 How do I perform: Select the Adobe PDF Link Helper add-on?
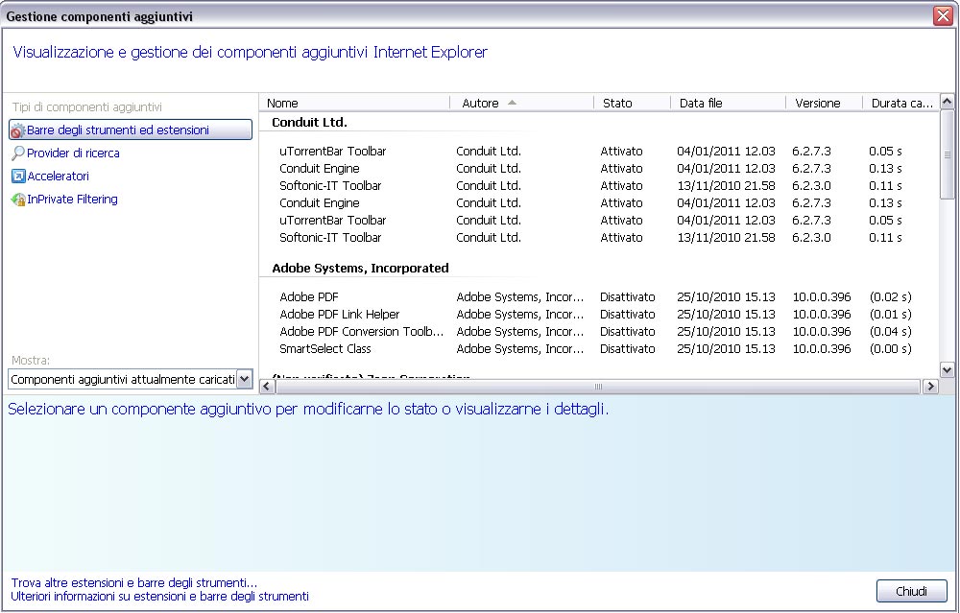click(x=340, y=314)
